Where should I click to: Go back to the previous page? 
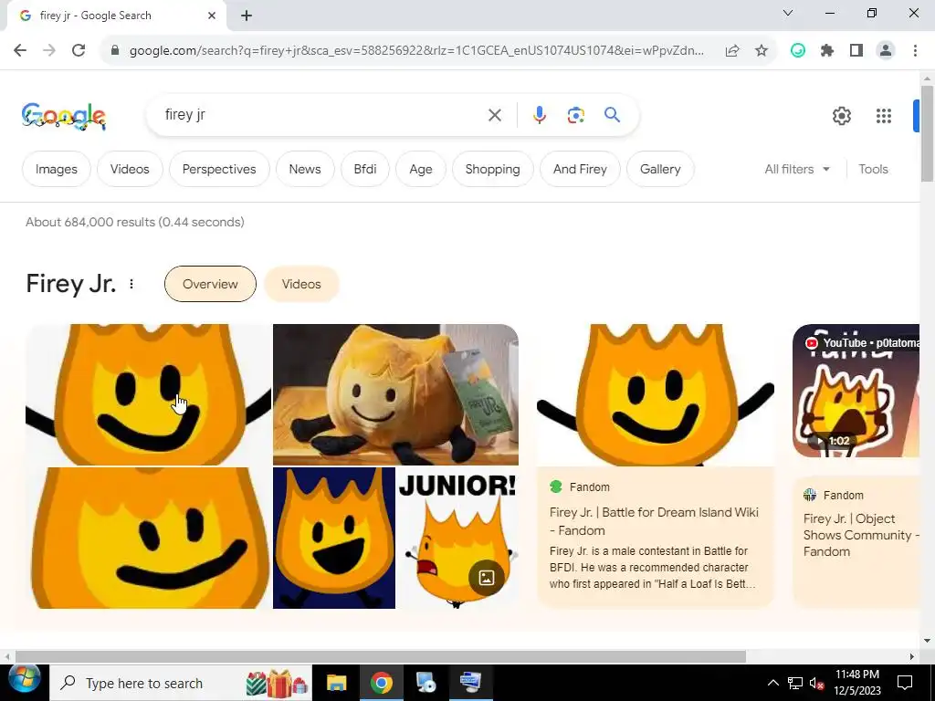20,51
